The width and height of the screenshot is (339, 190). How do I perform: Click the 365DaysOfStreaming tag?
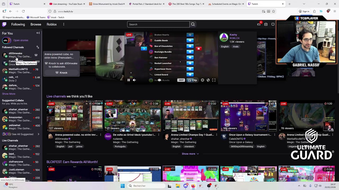(x=242, y=146)
